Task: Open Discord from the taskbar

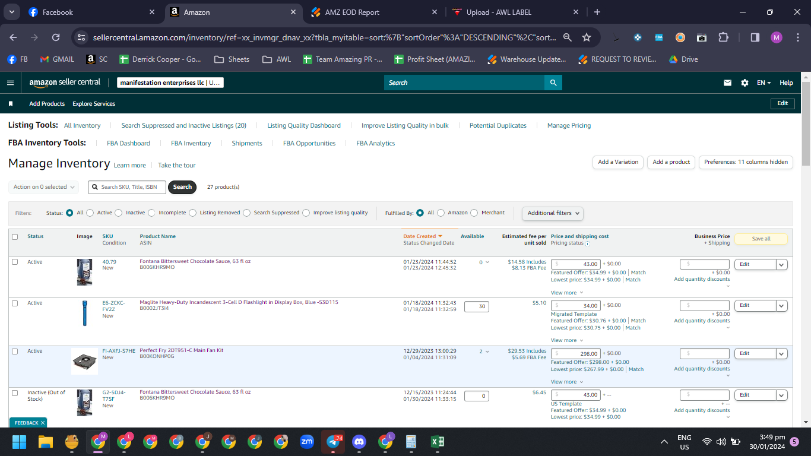Action: pyautogui.click(x=359, y=442)
